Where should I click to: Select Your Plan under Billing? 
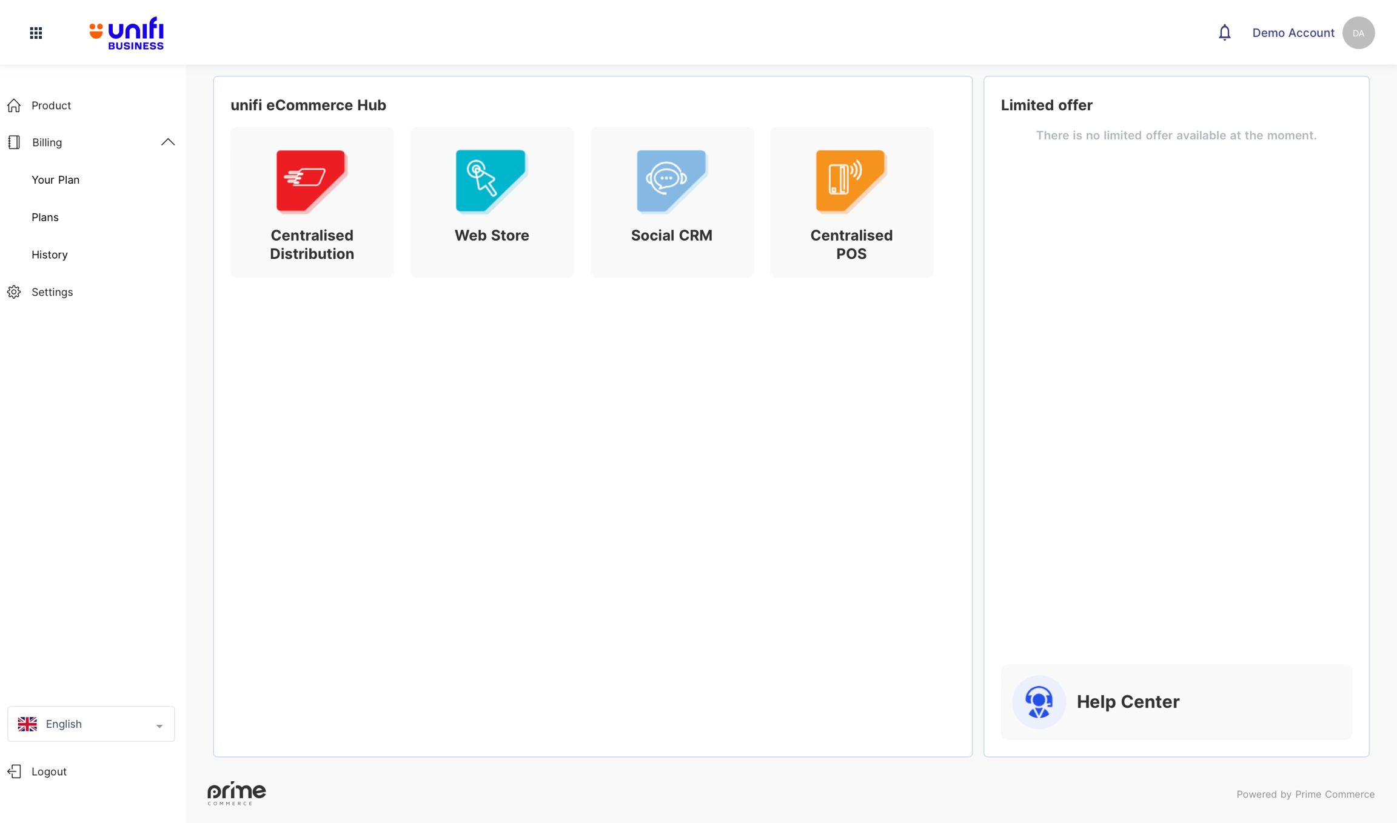point(55,180)
